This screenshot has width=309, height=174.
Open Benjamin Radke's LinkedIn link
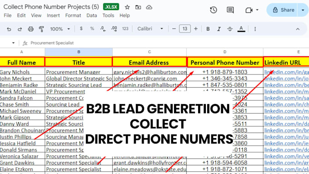pyautogui.click(x=287, y=85)
